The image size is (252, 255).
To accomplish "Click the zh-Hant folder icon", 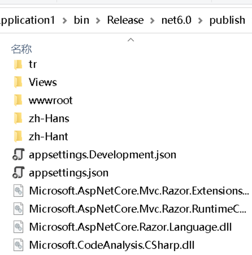I will 18,137.
